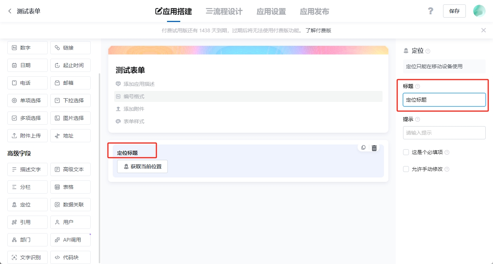Switch to the 流程设计 tab
This screenshot has width=493, height=264.
pos(224,11)
